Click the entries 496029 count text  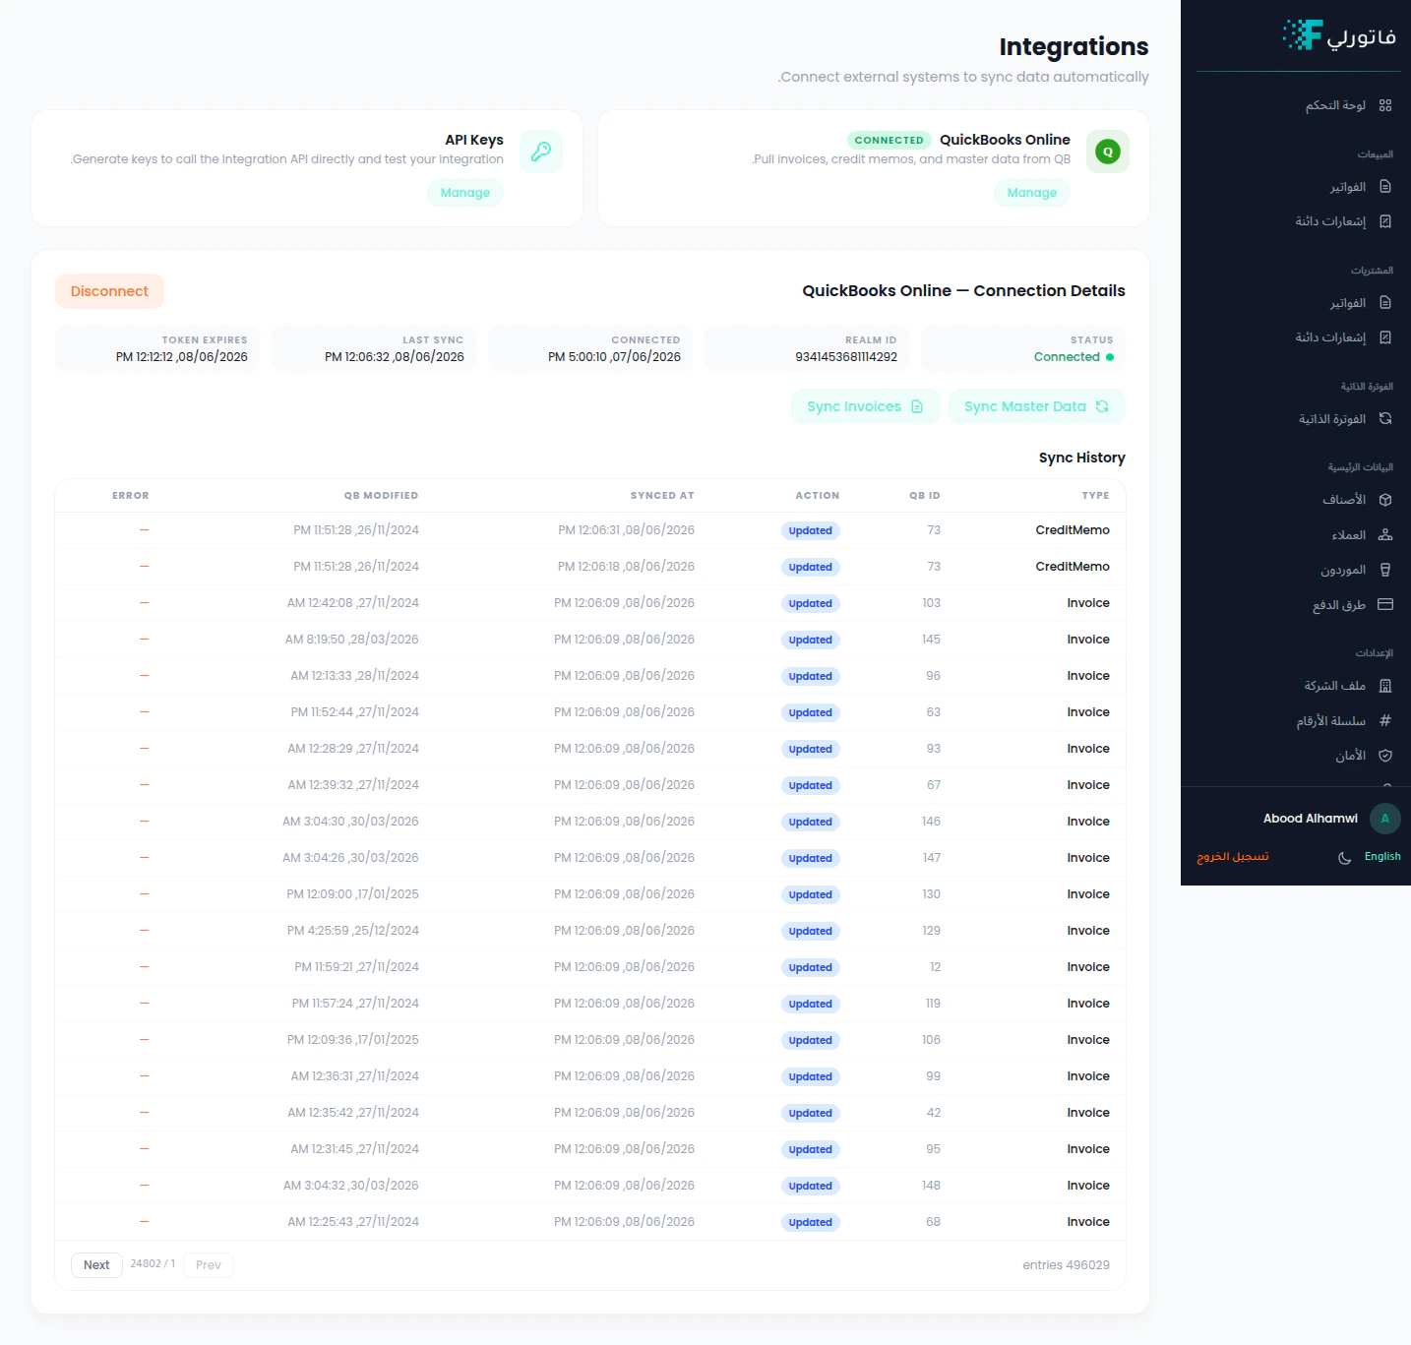1066,1265
